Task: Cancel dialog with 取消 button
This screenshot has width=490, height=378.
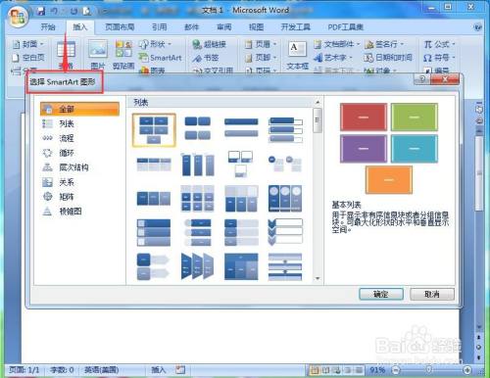Action: pyautogui.click(x=432, y=294)
